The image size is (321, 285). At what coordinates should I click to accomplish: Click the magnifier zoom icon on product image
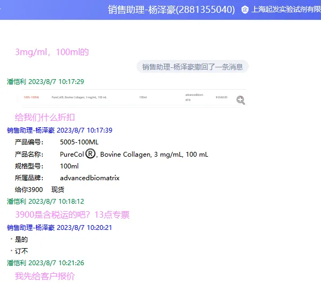[x=241, y=100]
